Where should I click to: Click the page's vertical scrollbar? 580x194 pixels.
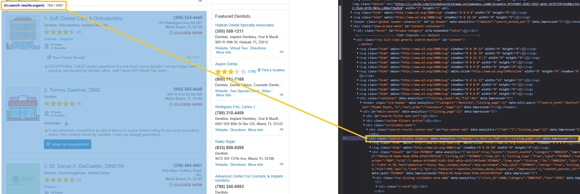(340, 33)
